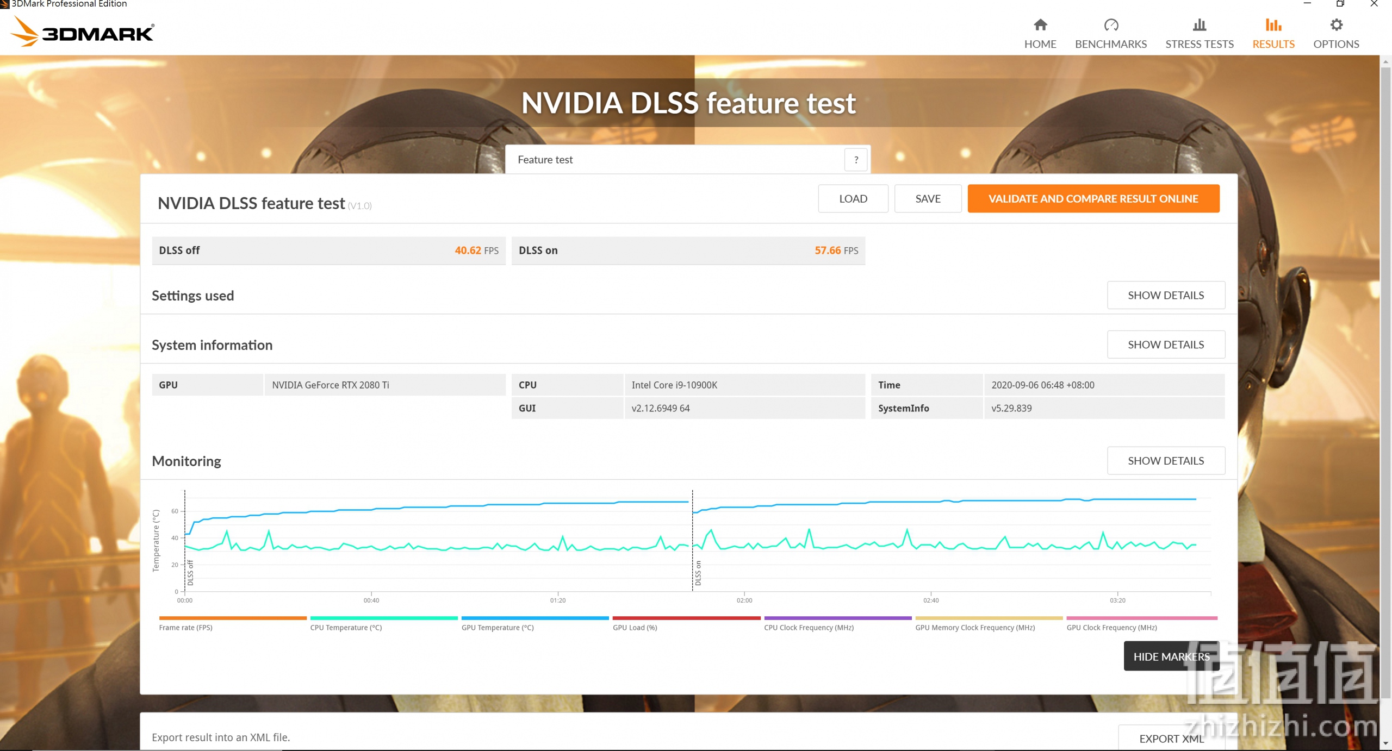The width and height of the screenshot is (1392, 751).
Task: Click the question mark help button
Action: coord(856,160)
